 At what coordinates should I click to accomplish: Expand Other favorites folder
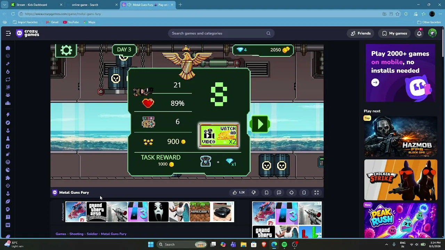429,22
